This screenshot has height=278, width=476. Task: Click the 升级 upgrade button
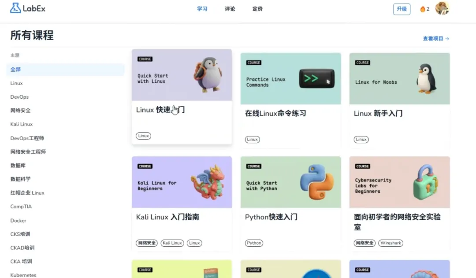click(x=402, y=9)
